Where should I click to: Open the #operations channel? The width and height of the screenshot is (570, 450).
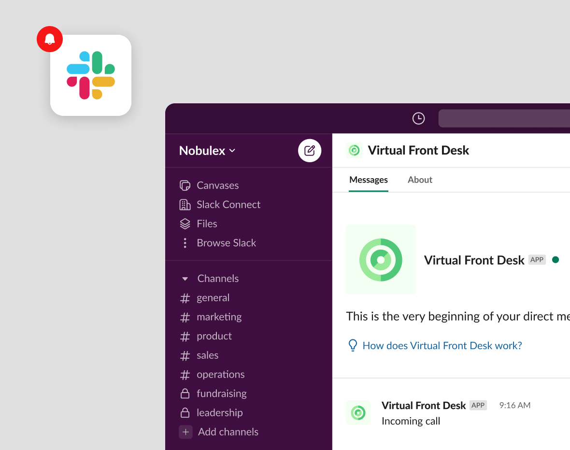tap(212, 375)
